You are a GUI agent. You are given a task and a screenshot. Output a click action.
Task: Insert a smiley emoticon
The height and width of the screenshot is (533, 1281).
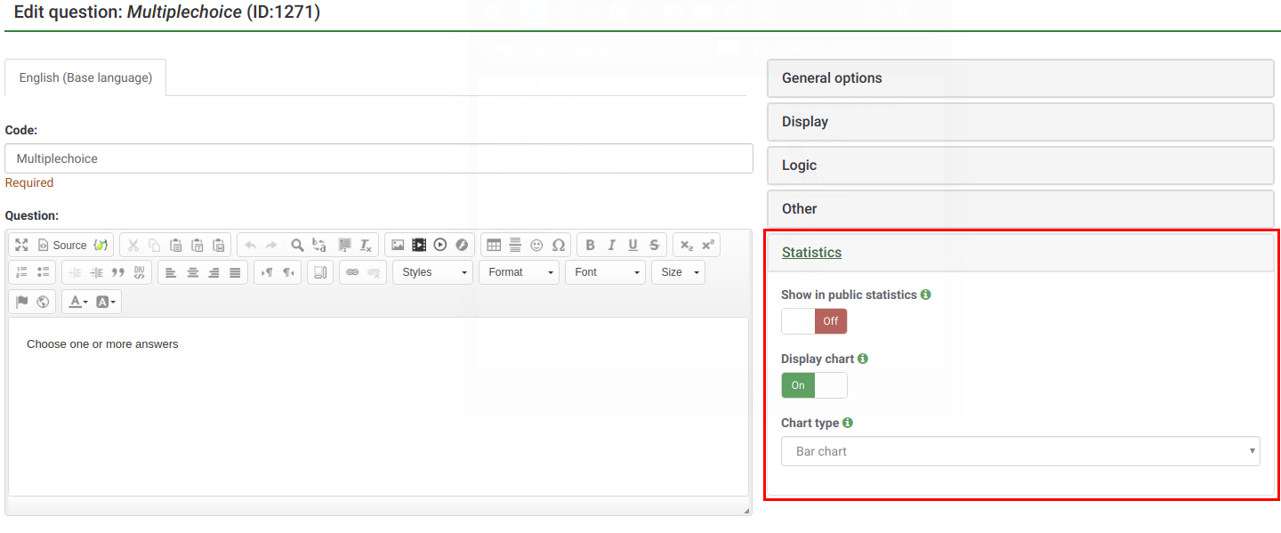536,245
